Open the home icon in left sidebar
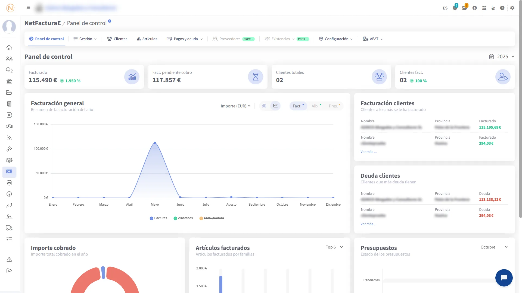522x293 pixels. 9,47
